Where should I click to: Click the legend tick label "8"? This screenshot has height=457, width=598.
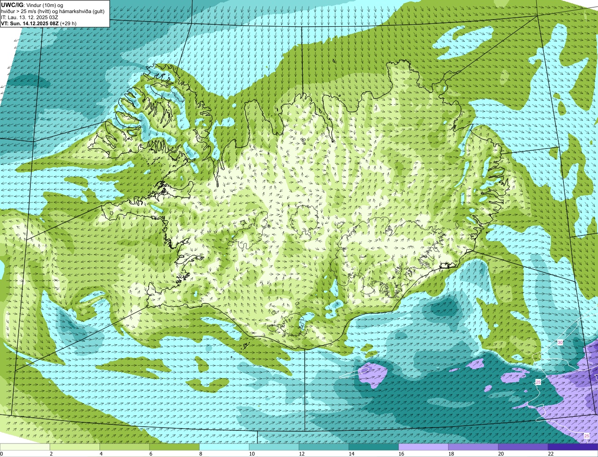pyautogui.click(x=200, y=454)
